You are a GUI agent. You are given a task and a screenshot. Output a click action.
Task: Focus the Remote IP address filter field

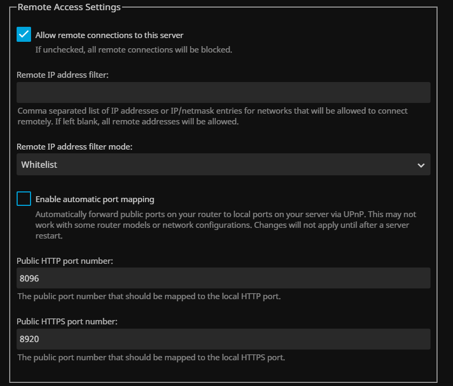coord(223,92)
